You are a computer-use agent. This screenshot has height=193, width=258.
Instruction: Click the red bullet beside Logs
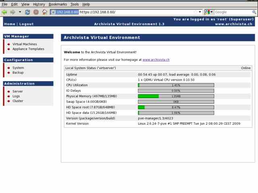click(9, 96)
